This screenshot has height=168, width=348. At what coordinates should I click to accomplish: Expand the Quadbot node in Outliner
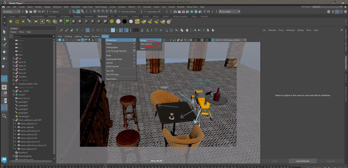point(14,77)
